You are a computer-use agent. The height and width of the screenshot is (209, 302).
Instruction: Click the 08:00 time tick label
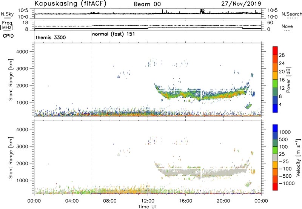109,201
